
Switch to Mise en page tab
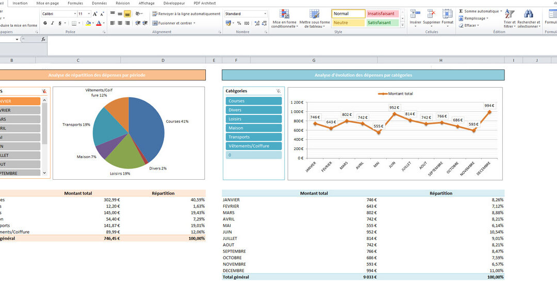click(47, 3)
